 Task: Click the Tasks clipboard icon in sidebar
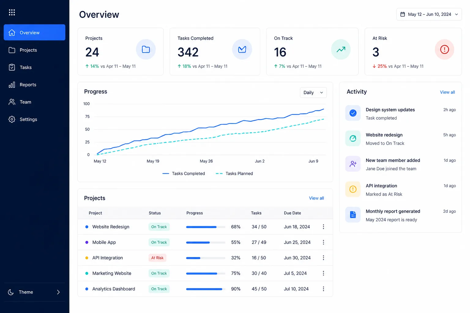pyautogui.click(x=12, y=67)
